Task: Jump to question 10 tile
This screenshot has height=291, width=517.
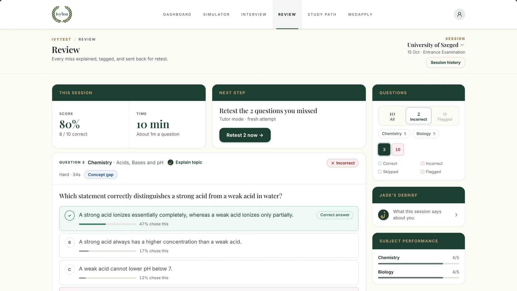Action: tap(398, 149)
